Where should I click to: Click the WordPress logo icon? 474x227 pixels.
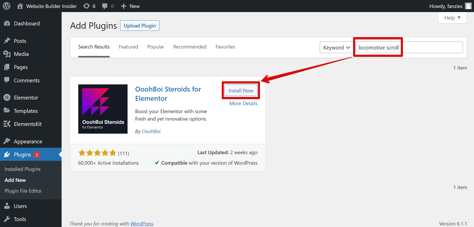tap(7, 6)
